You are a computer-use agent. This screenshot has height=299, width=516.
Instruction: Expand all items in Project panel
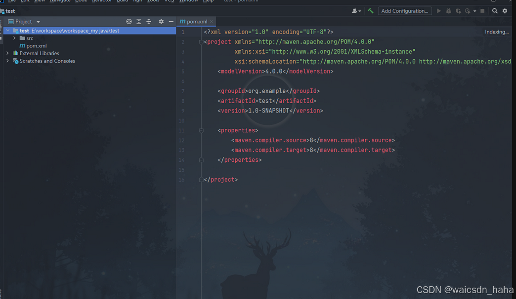tap(139, 21)
